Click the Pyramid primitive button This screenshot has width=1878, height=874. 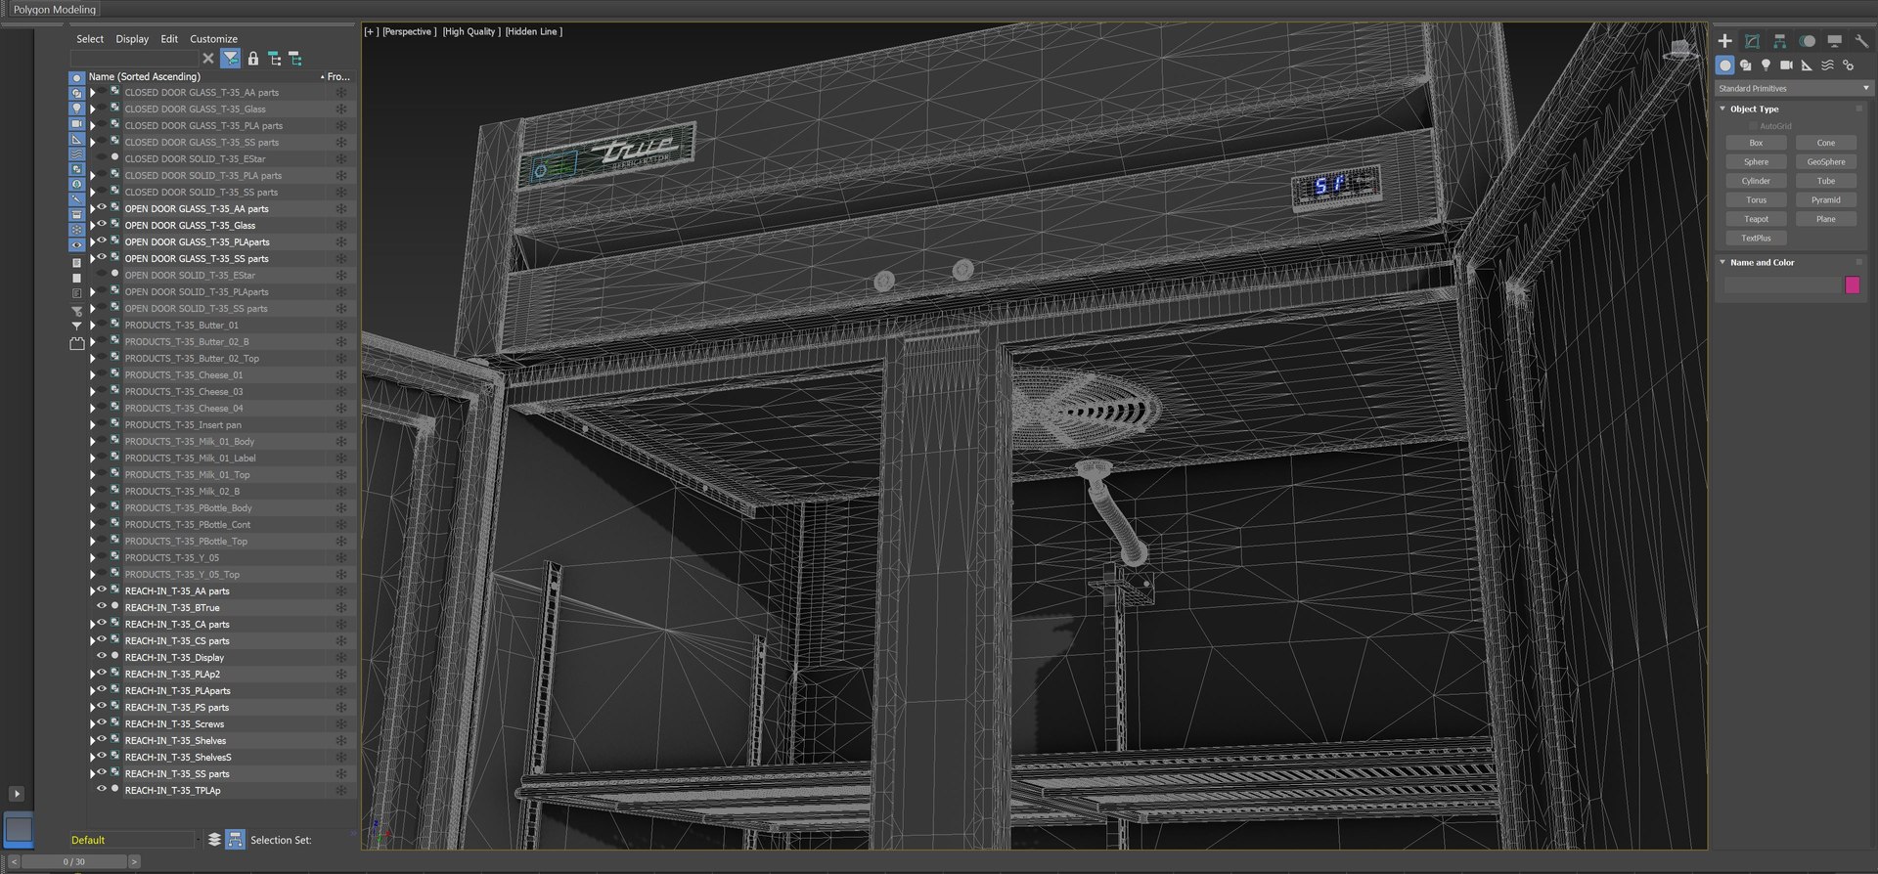point(1825,199)
